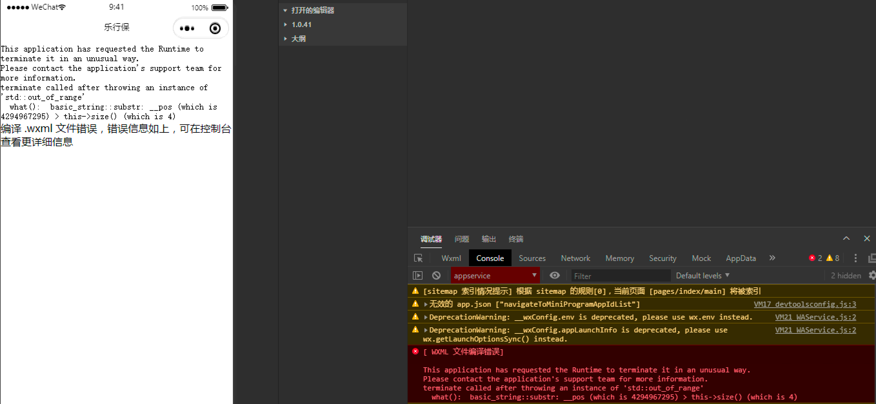
Task: Toggle live expression eye icon
Action: tap(554, 275)
